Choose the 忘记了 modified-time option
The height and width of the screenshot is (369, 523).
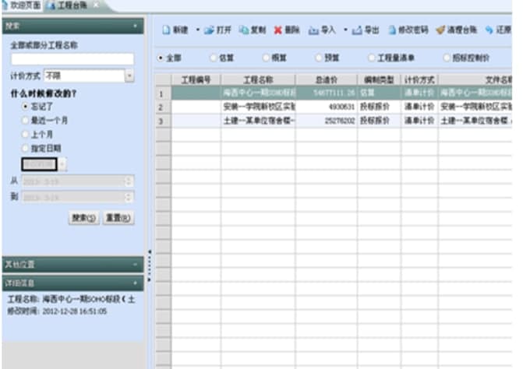[x=25, y=107]
